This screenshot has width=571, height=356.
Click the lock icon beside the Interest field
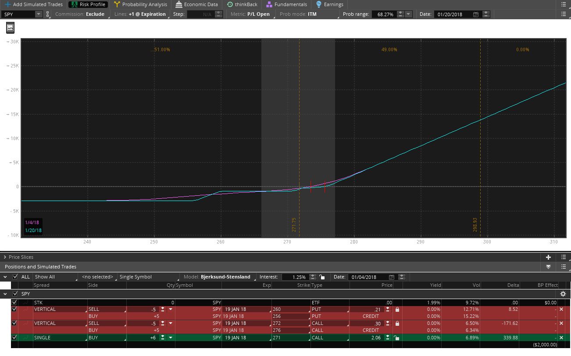tap(322, 277)
